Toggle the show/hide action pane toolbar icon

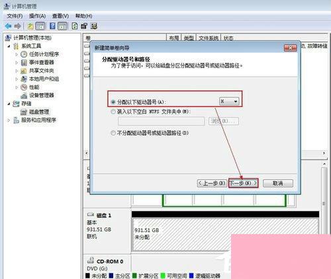tap(62, 26)
